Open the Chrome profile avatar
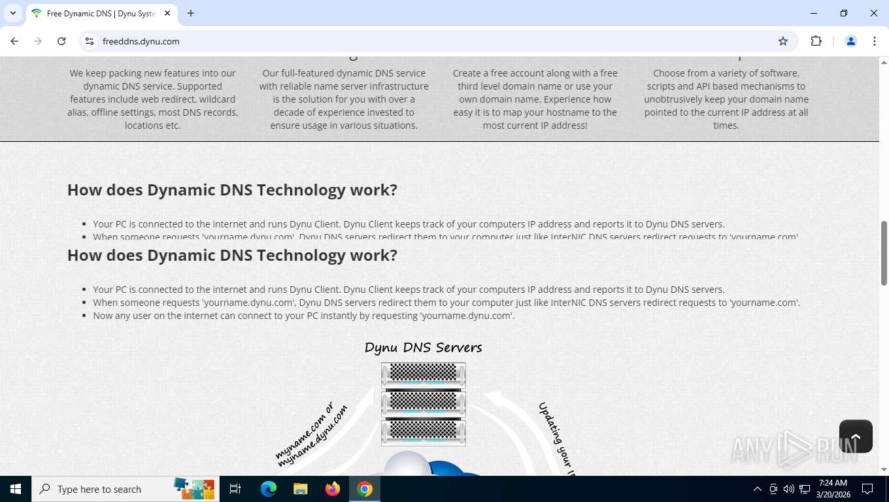Viewport: 889px width, 502px height. coord(851,41)
